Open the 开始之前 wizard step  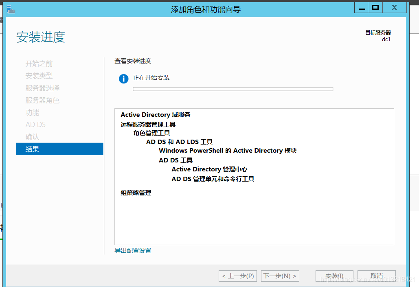[x=39, y=64]
